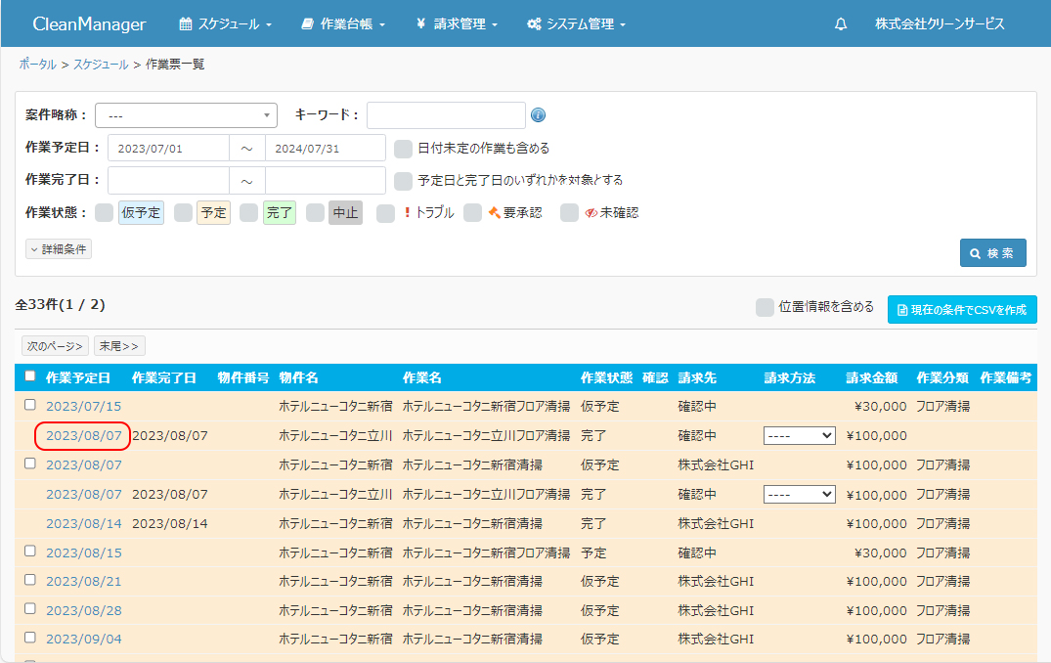The height and width of the screenshot is (663, 1051).
Task: Click the 要承認 stamp icon
Action: [495, 213]
